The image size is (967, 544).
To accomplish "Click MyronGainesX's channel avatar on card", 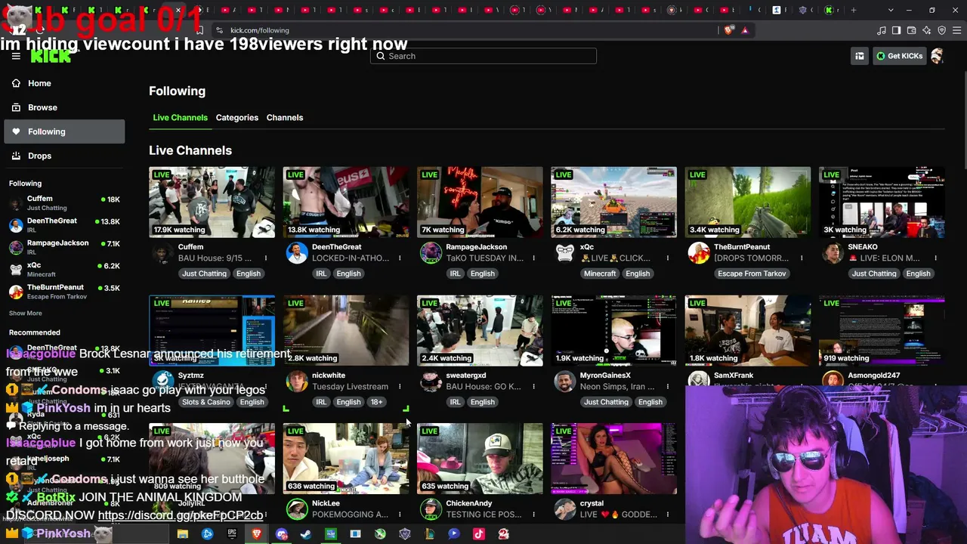I will point(564,382).
